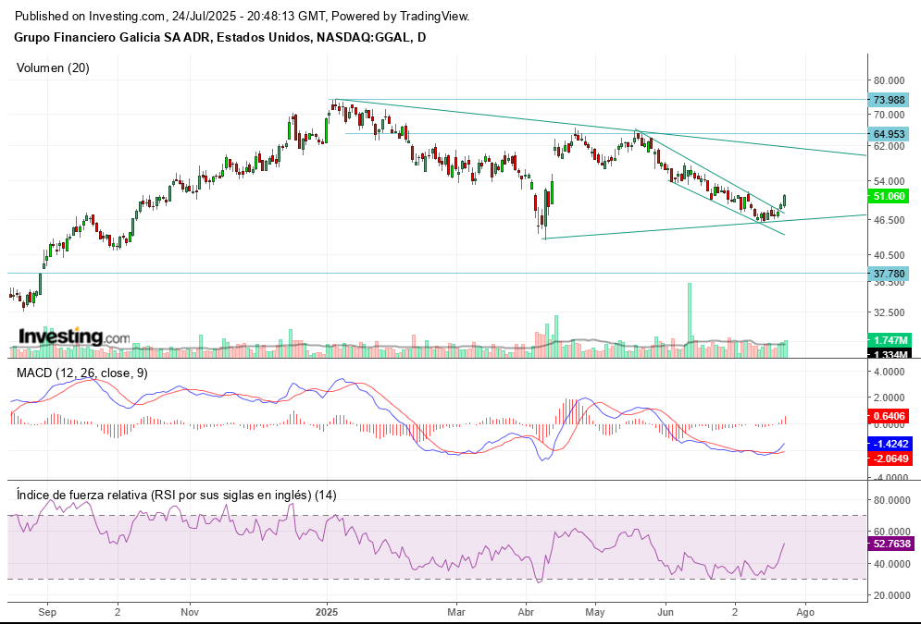This screenshot has width=921, height=624.
Task: Open the Índice de fuerza relativa label
Action: coord(176,495)
